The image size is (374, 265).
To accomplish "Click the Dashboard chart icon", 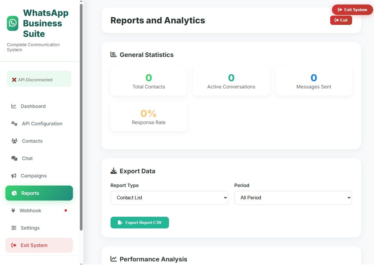I will coord(14,106).
